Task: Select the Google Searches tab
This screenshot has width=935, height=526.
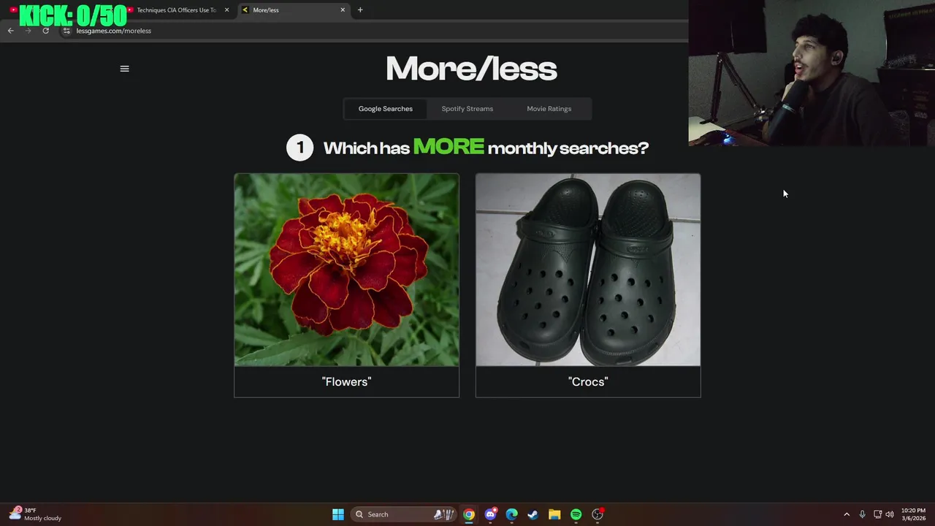Action: tap(385, 109)
